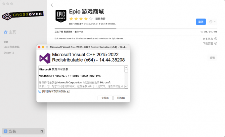The width and height of the screenshot is (225, 137).
Task: Click the 1.7 MB / 94.7 MB size text
Action: click(x=209, y=32)
